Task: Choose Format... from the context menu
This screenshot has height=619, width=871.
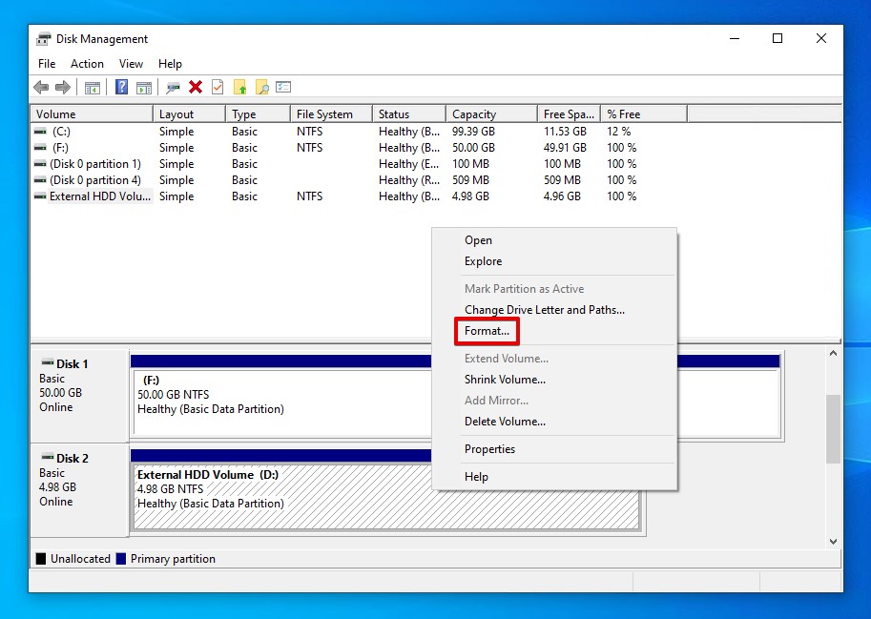Action: coord(487,331)
